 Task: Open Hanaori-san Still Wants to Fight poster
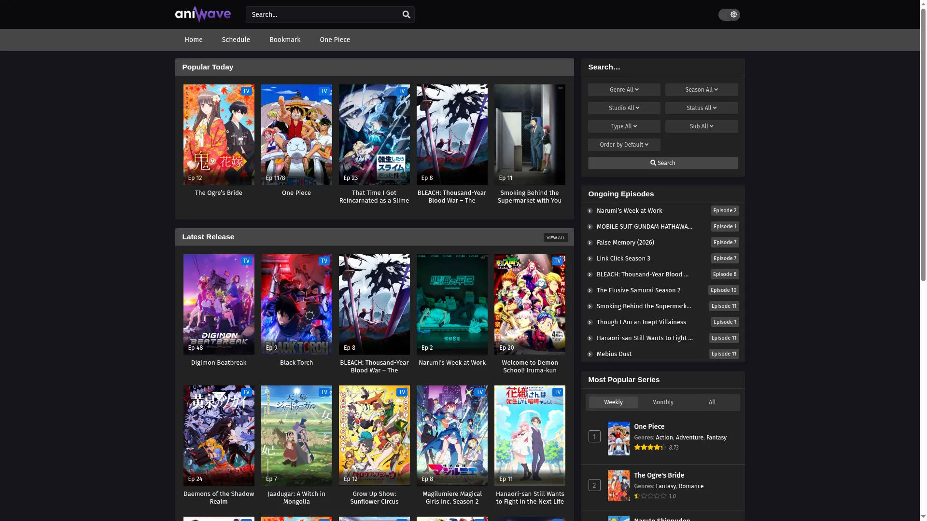coord(530,436)
